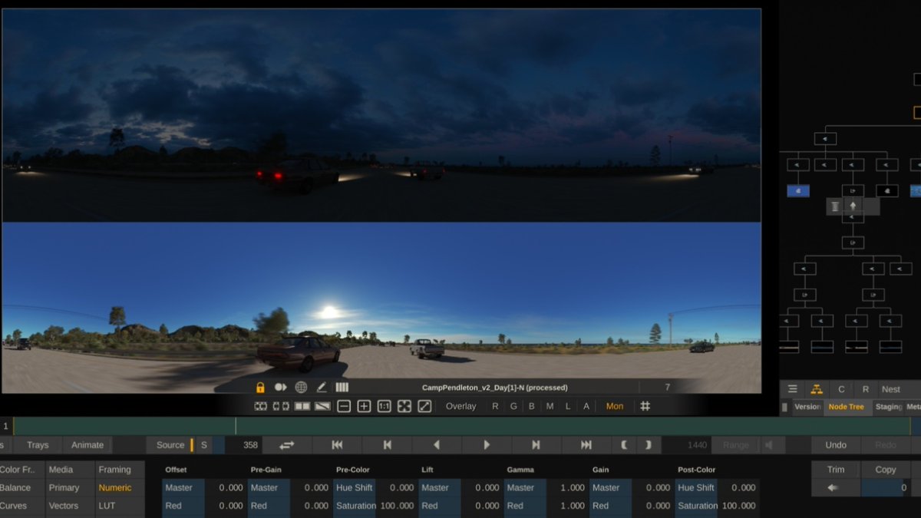
Task: Select the second split-view layout icon
Action: pos(281,406)
